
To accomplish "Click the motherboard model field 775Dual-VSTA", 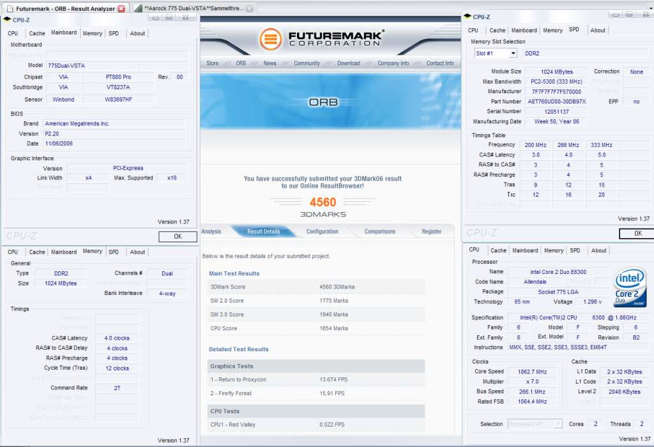I will point(91,66).
